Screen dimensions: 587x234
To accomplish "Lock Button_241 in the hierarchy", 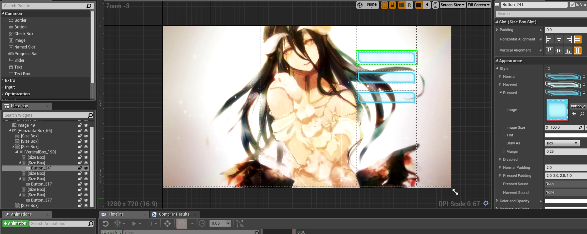I will (x=80, y=168).
